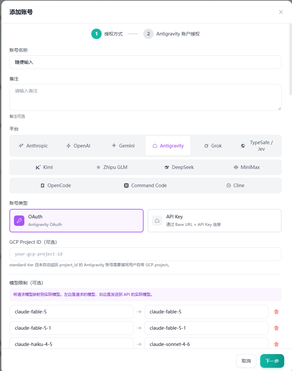Click the 账号名称 input field

point(146,62)
